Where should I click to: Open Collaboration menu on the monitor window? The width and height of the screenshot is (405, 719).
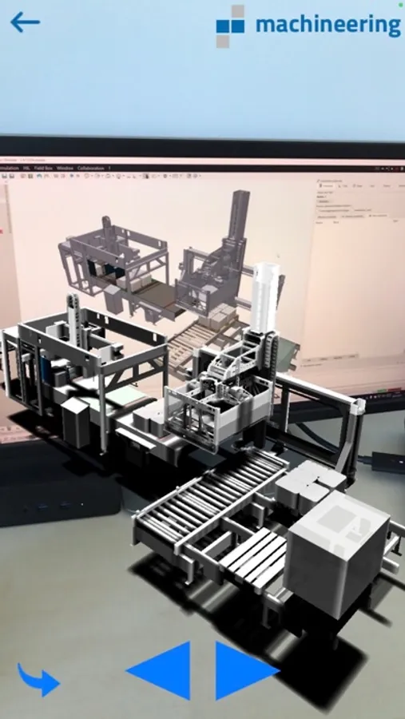click(90, 169)
